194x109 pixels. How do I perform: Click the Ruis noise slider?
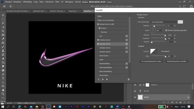(158, 56)
